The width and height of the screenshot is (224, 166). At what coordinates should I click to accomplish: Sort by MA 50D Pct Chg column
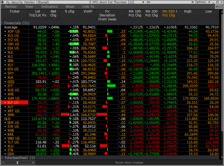(x=168, y=13)
